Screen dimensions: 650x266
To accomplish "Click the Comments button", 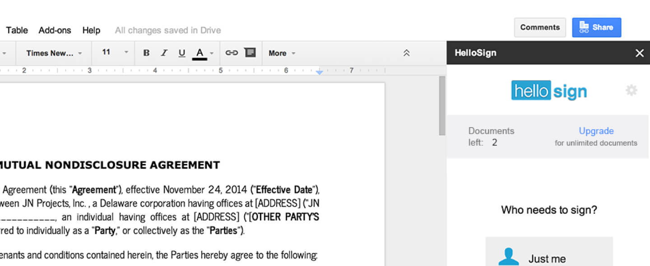I will (540, 27).
